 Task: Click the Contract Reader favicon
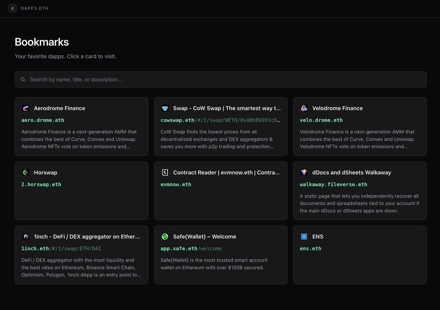point(165,172)
